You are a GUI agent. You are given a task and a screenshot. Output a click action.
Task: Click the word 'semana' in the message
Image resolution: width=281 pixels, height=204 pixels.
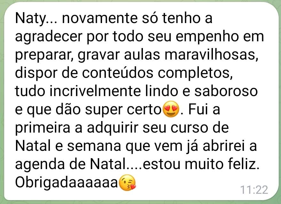pos(94,146)
